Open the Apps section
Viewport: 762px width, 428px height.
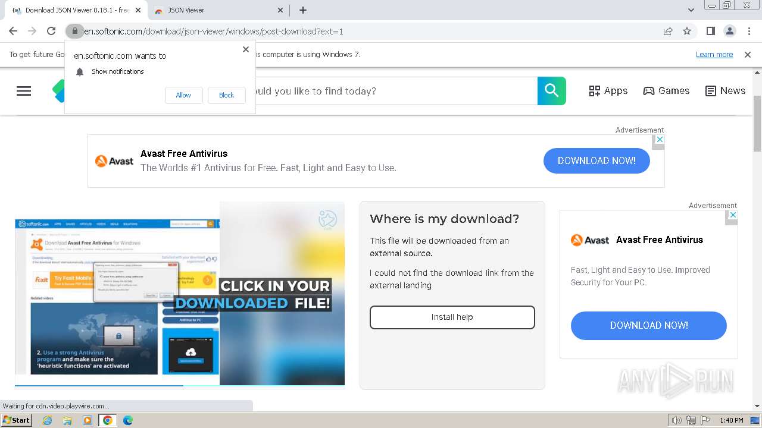coord(608,91)
